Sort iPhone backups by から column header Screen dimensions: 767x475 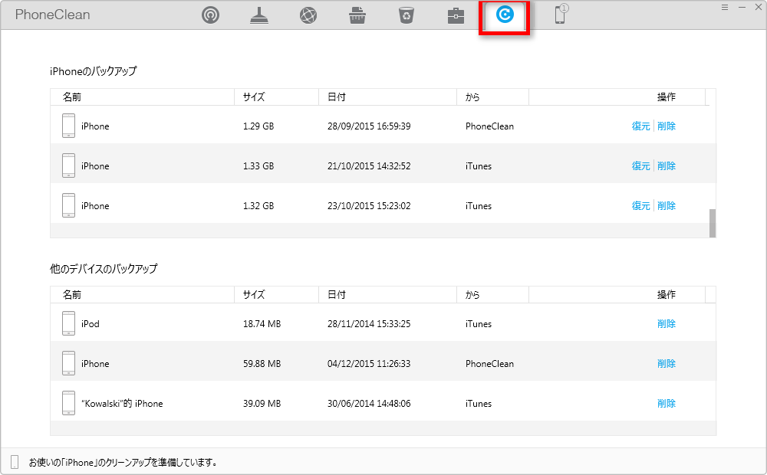coord(492,97)
